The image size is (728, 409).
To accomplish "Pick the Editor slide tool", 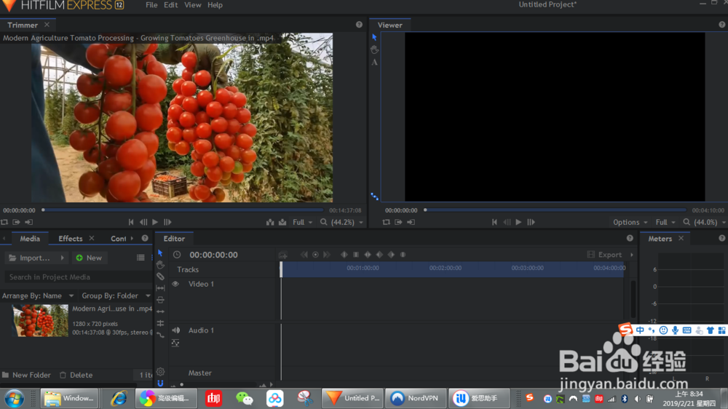I will (160, 299).
